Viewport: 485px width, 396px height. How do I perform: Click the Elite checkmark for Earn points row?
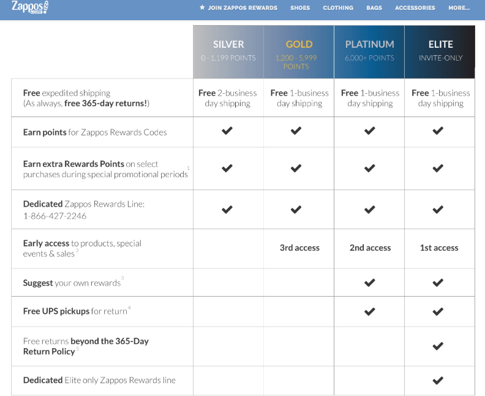(438, 131)
